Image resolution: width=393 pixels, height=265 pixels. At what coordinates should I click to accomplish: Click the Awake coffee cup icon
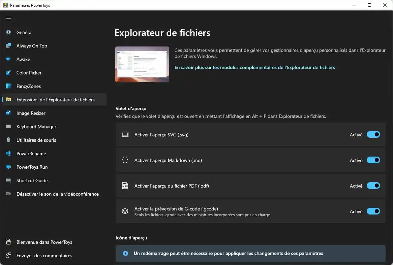tap(8, 59)
